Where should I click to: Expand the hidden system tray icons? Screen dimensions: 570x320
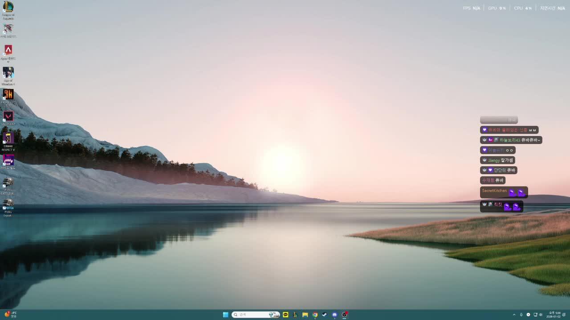click(514, 315)
